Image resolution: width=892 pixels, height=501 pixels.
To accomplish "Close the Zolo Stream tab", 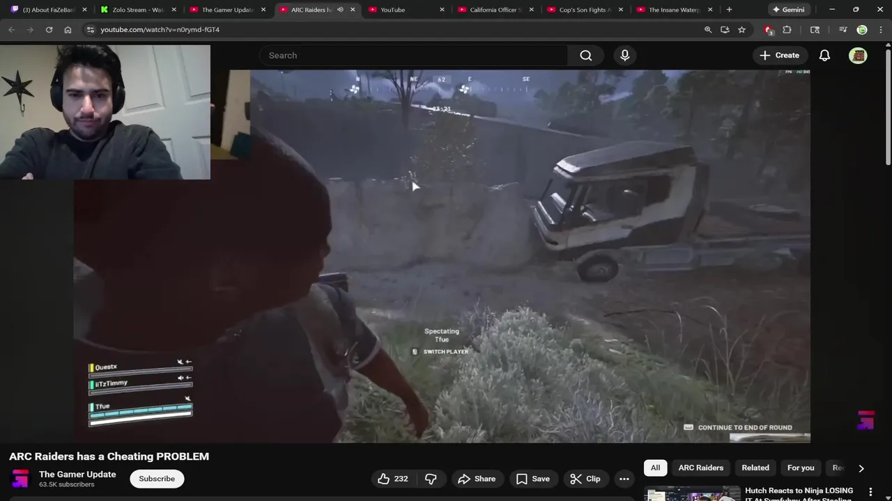I will click(x=174, y=10).
